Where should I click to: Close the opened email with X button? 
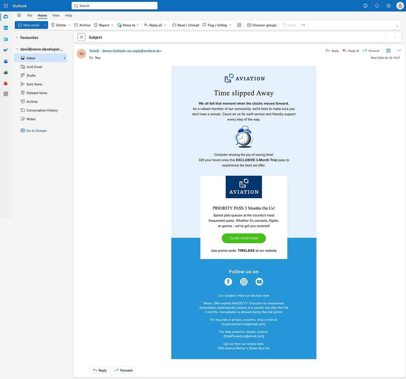click(81, 37)
